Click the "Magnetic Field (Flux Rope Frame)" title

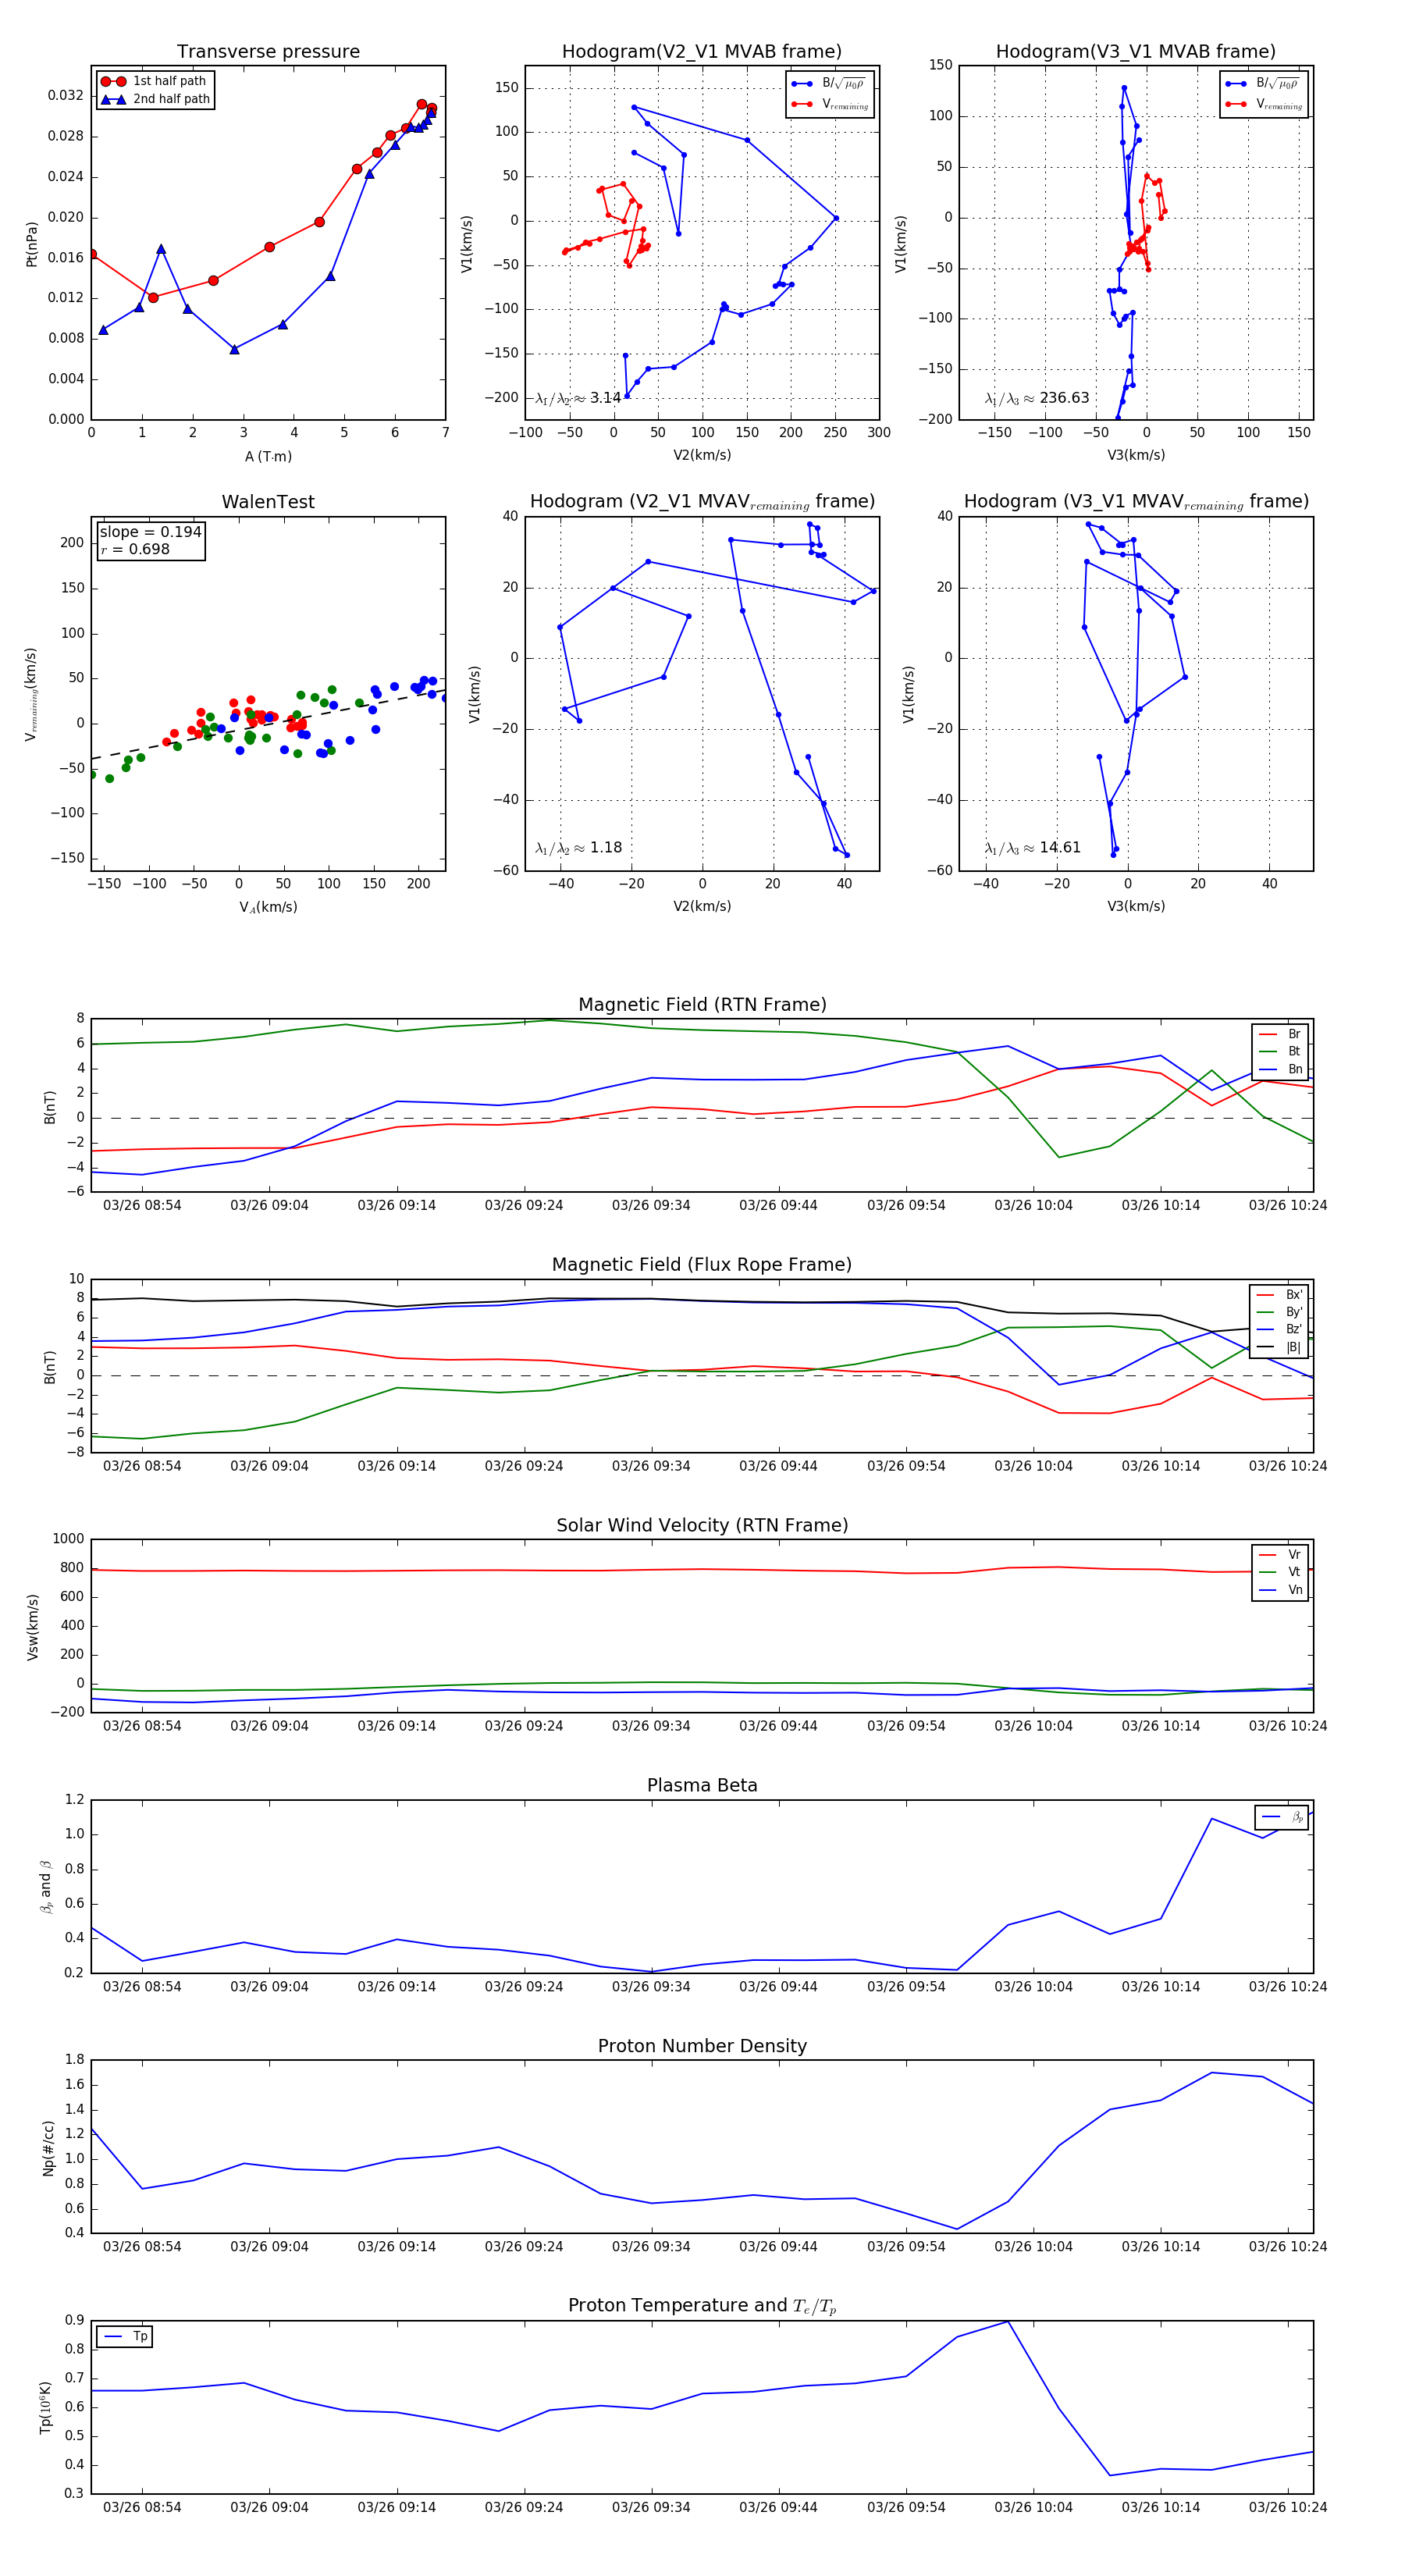[x=702, y=1265]
